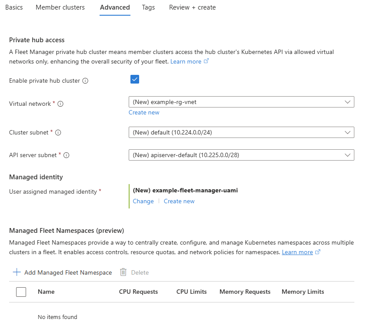Viewport: 370px width, 329px height.
Task: Open the Review + create tab
Action: click(x=192, y=7)
